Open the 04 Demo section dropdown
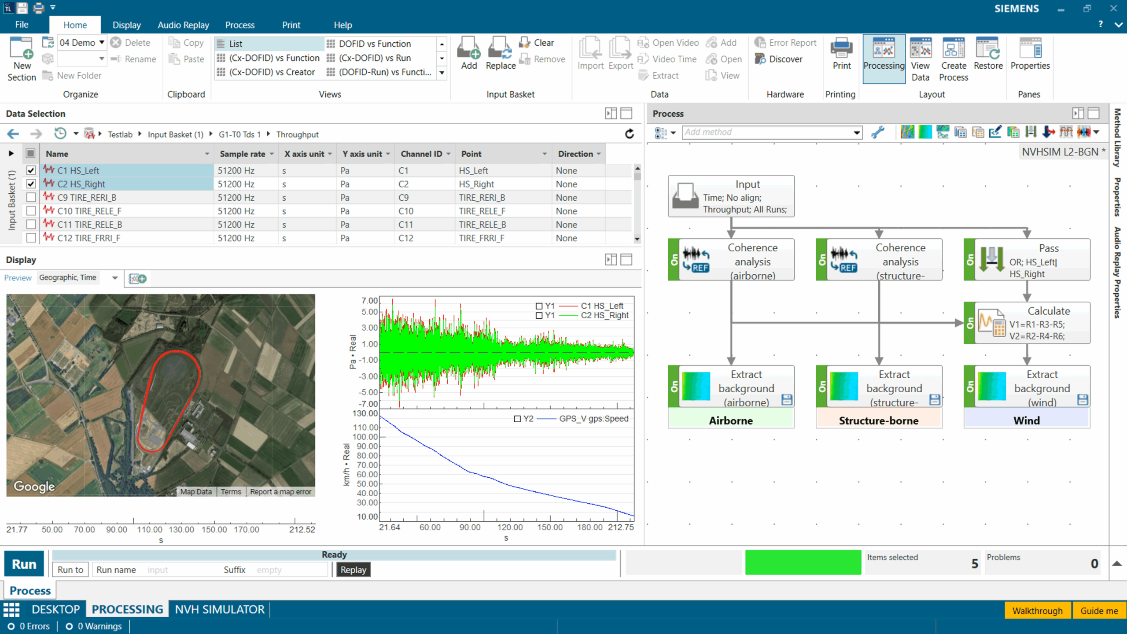This screenshot has width=1127, height=634. click(102, 43)
